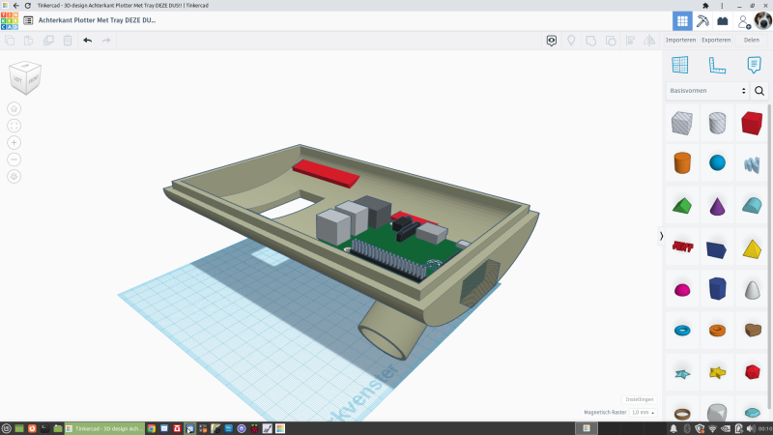Open the Minecraft pickaxe mode

702,20
